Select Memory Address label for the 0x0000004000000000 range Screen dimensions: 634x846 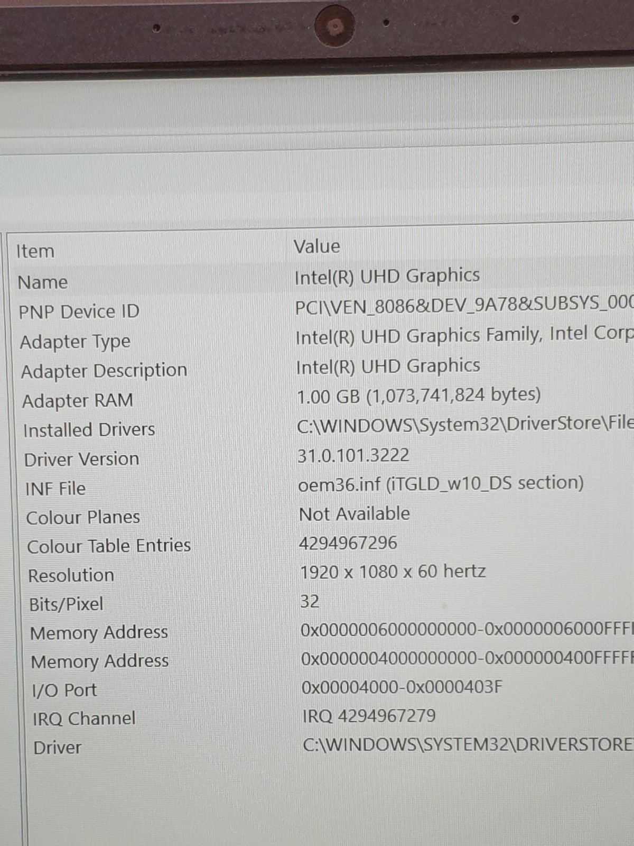tap(100, 661)
